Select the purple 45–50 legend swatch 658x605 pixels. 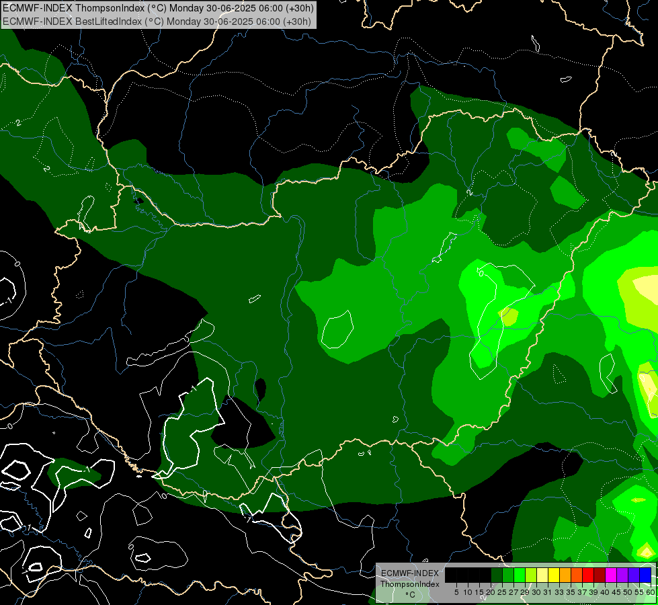623,575
